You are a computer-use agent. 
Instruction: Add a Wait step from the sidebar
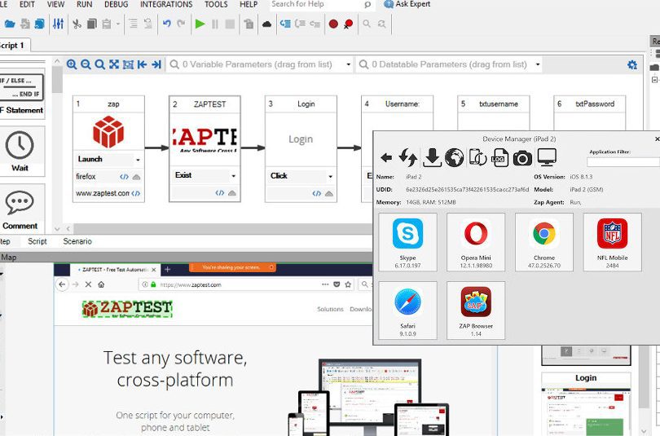20,151
